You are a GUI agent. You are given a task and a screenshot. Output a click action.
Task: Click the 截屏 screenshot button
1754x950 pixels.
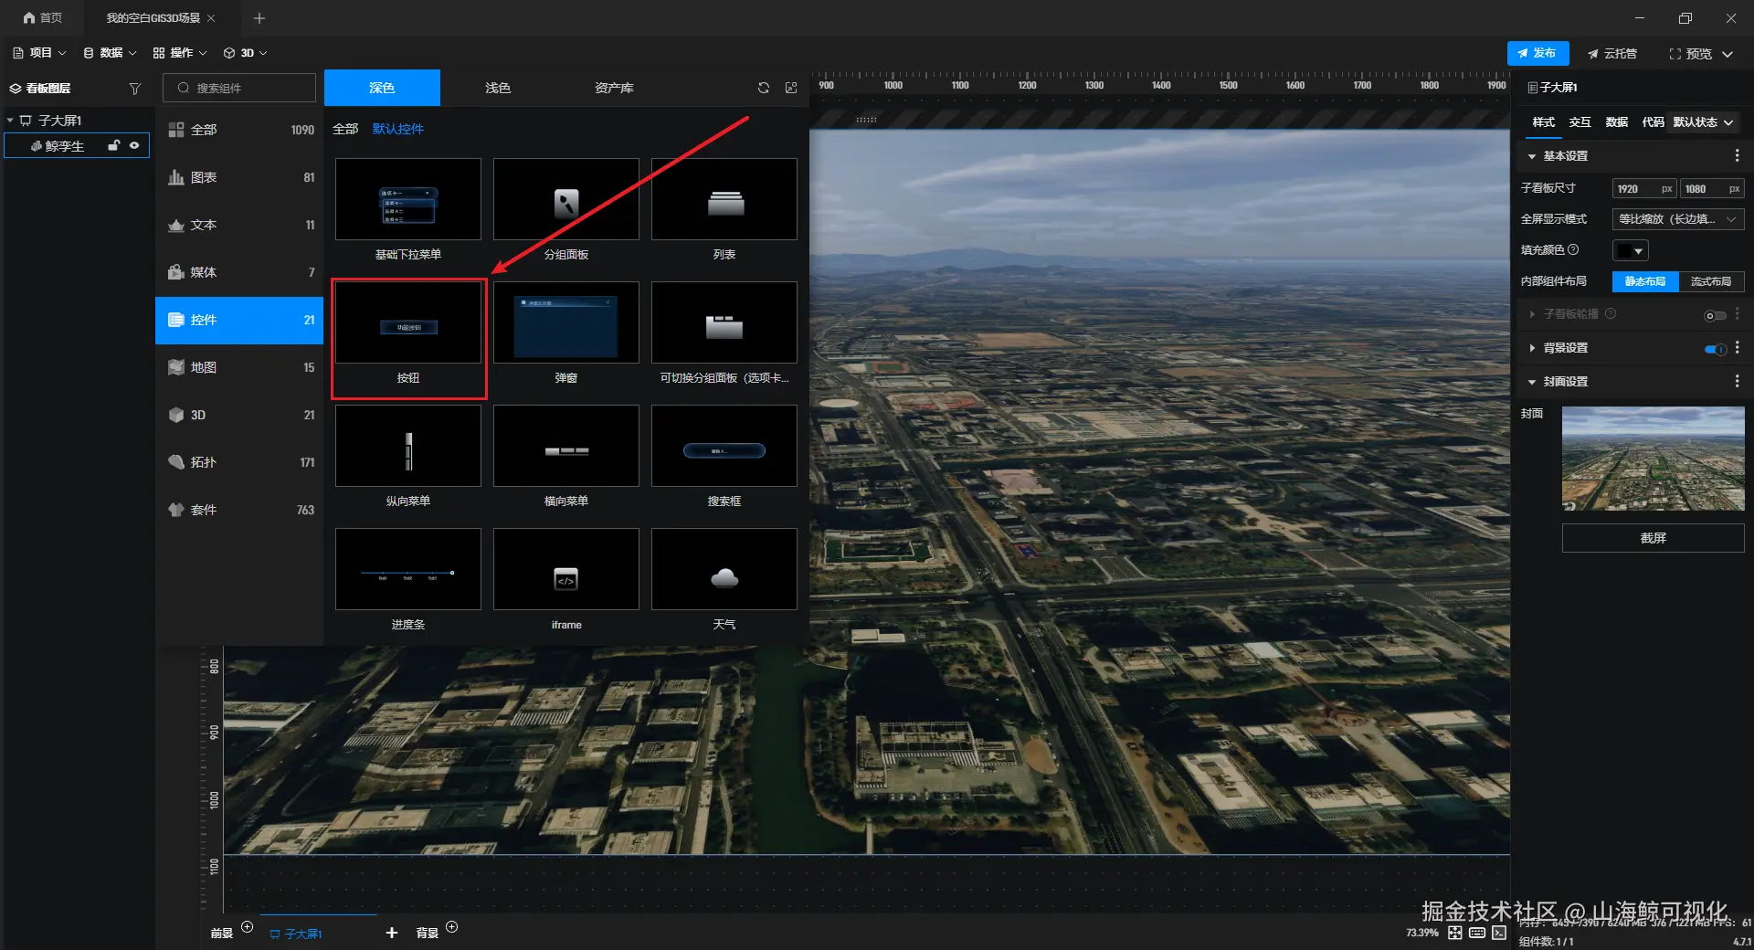click(x=1653, y=538)
